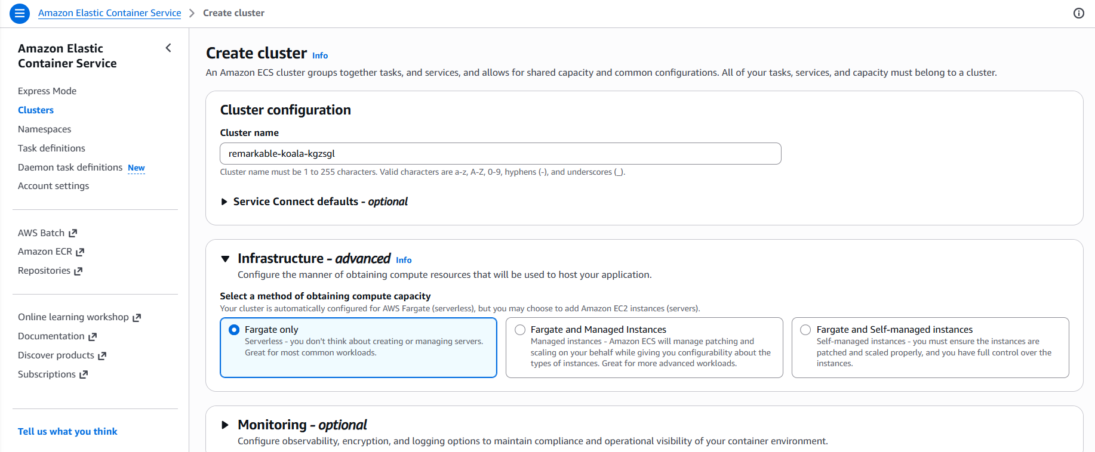Open Repositories external link icon
This screenshot has width=1095, height=452.
pyautogui.click(x=78, y=270)
